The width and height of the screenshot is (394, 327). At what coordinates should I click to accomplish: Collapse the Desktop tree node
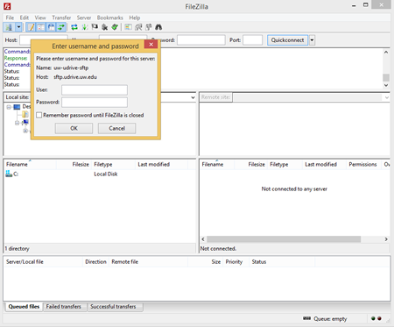click(9, 107)
